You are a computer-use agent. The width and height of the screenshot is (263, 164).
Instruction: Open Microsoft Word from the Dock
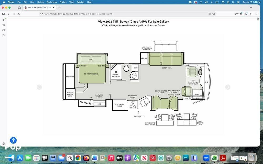pos(95,158)
